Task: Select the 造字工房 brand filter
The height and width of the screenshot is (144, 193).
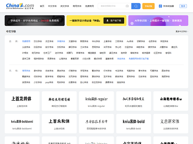Action: pyautogui.click(x=26, y=59)
